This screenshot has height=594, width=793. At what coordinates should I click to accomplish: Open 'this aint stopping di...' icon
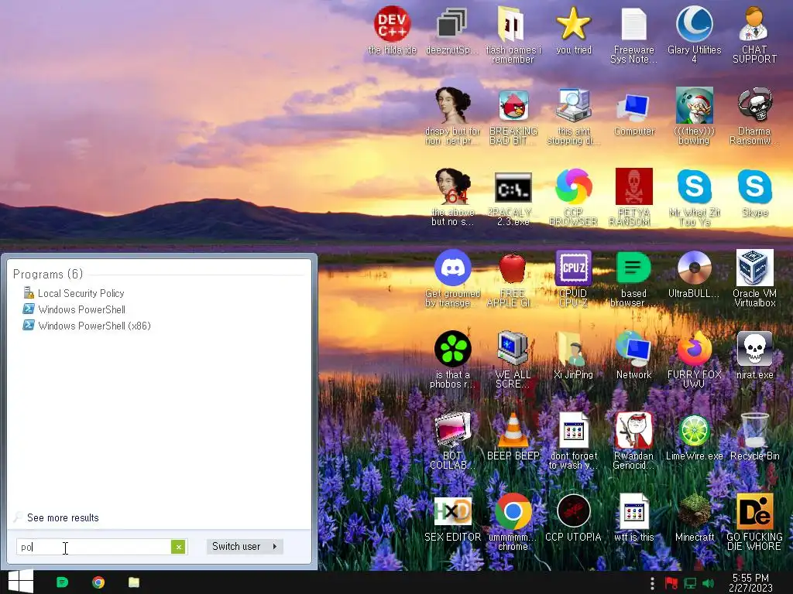[x=574, y=105]
